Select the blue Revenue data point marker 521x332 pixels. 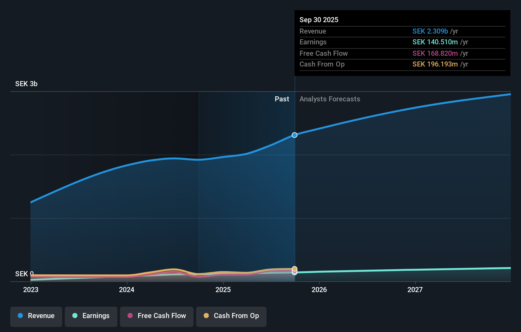coord(294,135)
